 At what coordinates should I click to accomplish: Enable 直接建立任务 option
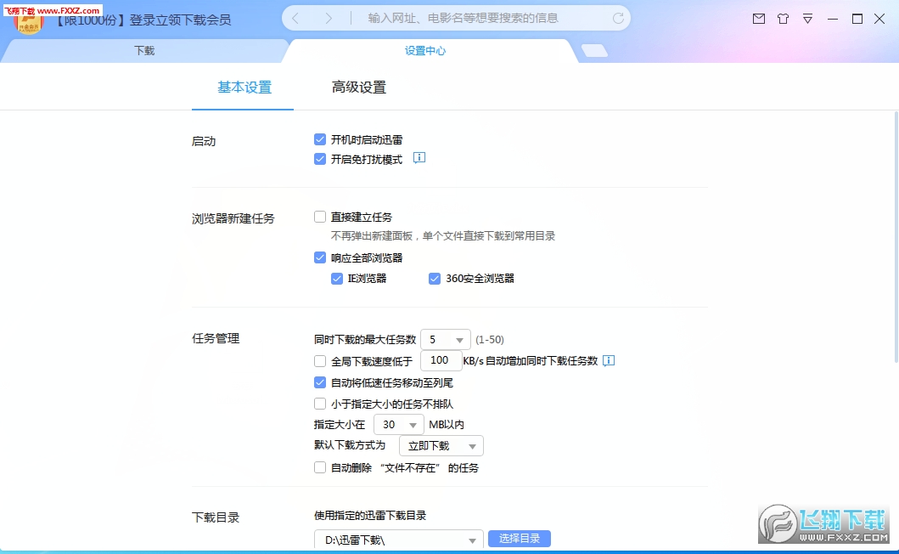pos(319,217)
